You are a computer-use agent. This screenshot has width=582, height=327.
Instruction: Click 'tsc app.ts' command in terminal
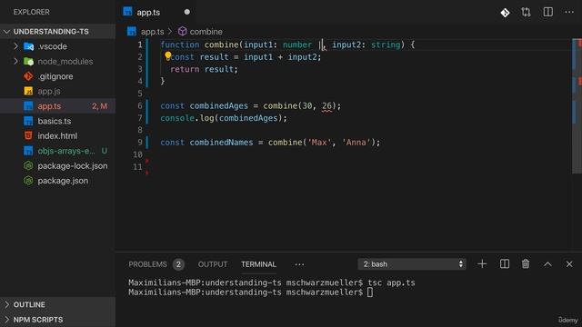click(x=391, y=282)
